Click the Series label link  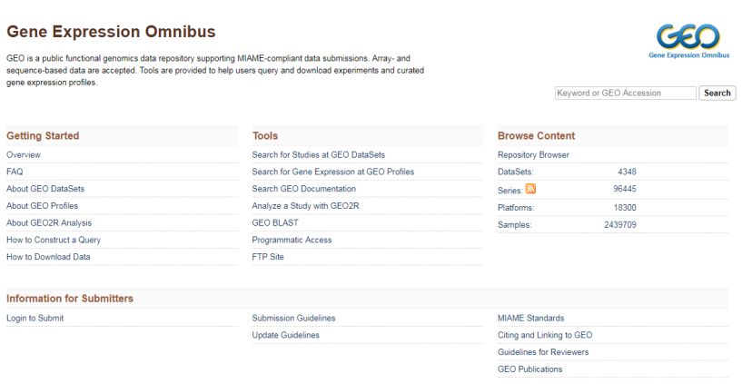tap(510, 191)
